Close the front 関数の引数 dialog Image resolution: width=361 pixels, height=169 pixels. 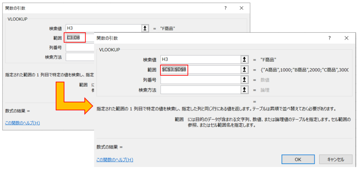(347, 38)
